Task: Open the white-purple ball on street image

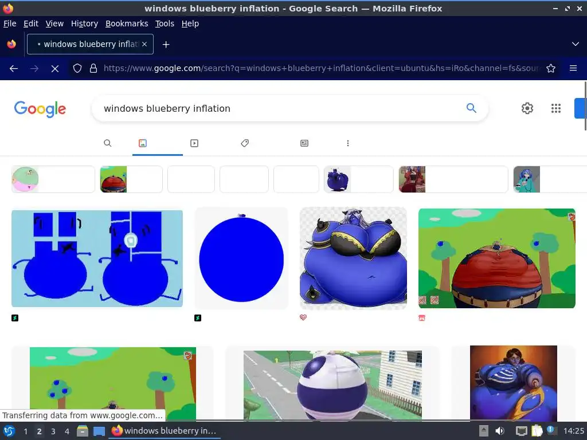Action: pos(332,386)
